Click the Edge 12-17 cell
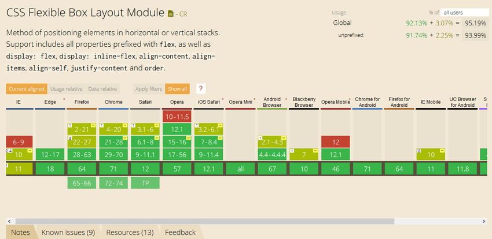 [x=50, y=155]
